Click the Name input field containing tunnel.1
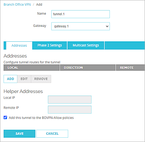145x142 pixels. click(x=80, y=14)
